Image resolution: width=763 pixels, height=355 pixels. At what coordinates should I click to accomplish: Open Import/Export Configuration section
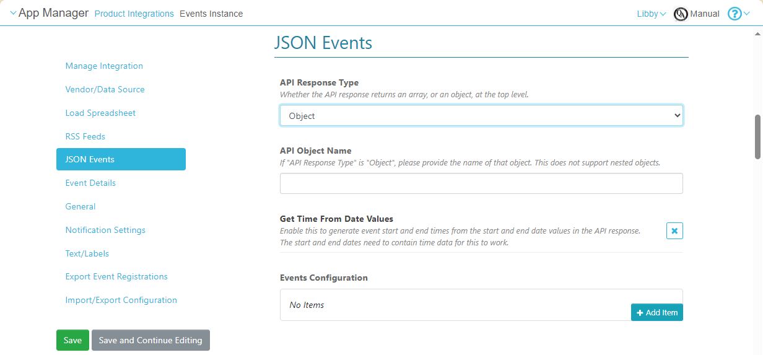[x=121, y=300]
